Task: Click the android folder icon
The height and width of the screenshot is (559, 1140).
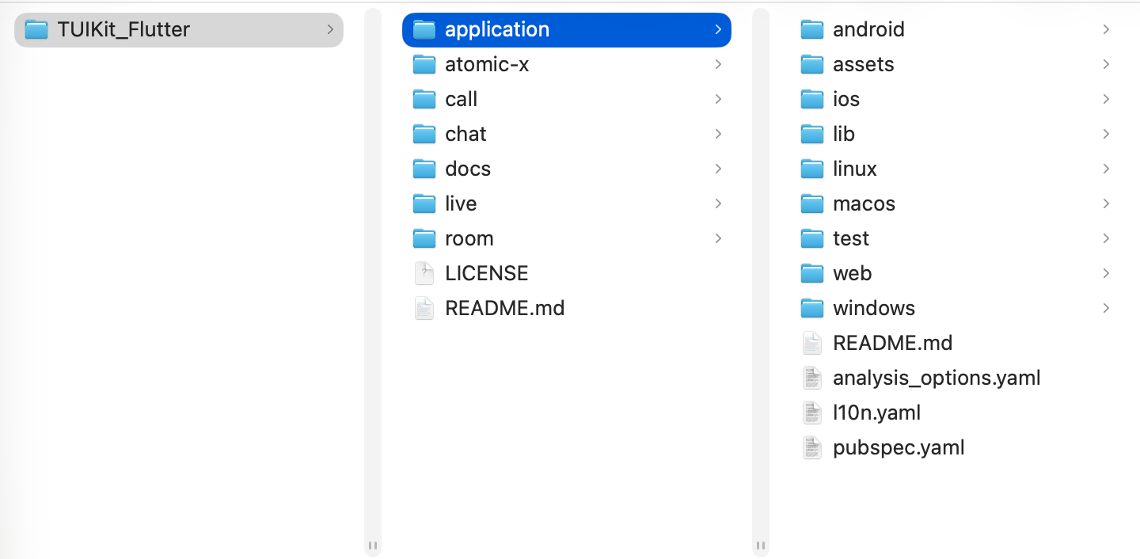Action: coord(812,30)
